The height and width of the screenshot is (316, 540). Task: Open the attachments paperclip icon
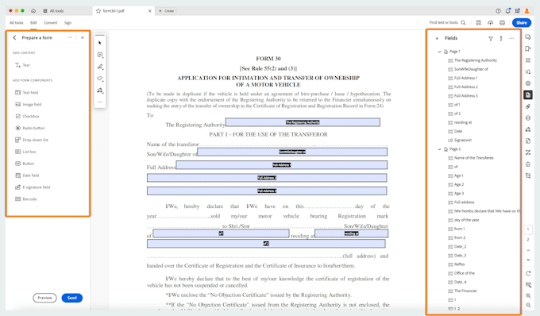click(x=527, y=106)
